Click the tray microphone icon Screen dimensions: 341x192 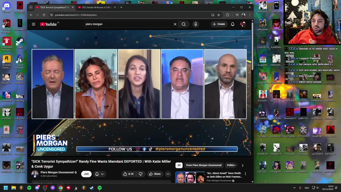point(300,188)
